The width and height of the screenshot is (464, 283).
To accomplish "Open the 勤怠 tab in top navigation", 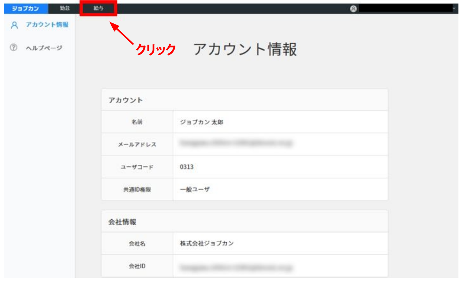I will click(x=65, y=9).
